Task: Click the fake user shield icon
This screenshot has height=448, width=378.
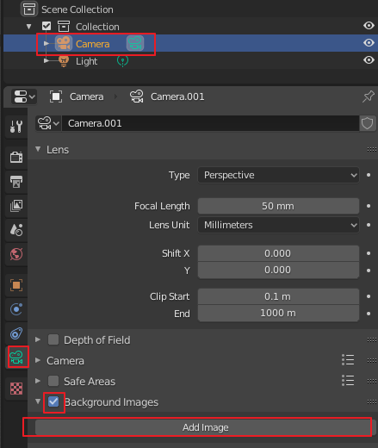Action: [367, 123]
